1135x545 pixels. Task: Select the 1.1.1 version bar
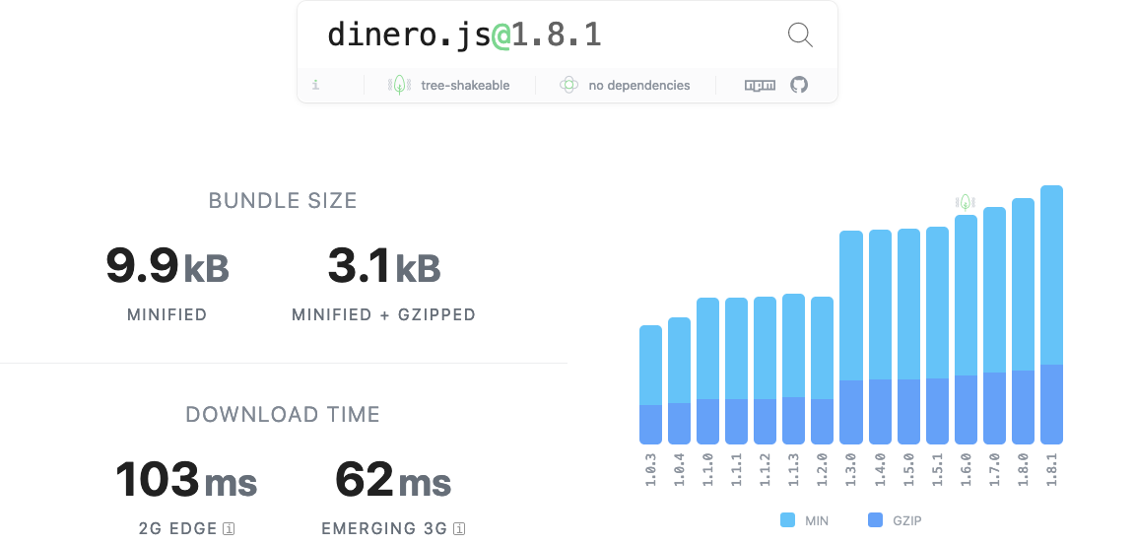pyautogui.click(x=736, y=371)
